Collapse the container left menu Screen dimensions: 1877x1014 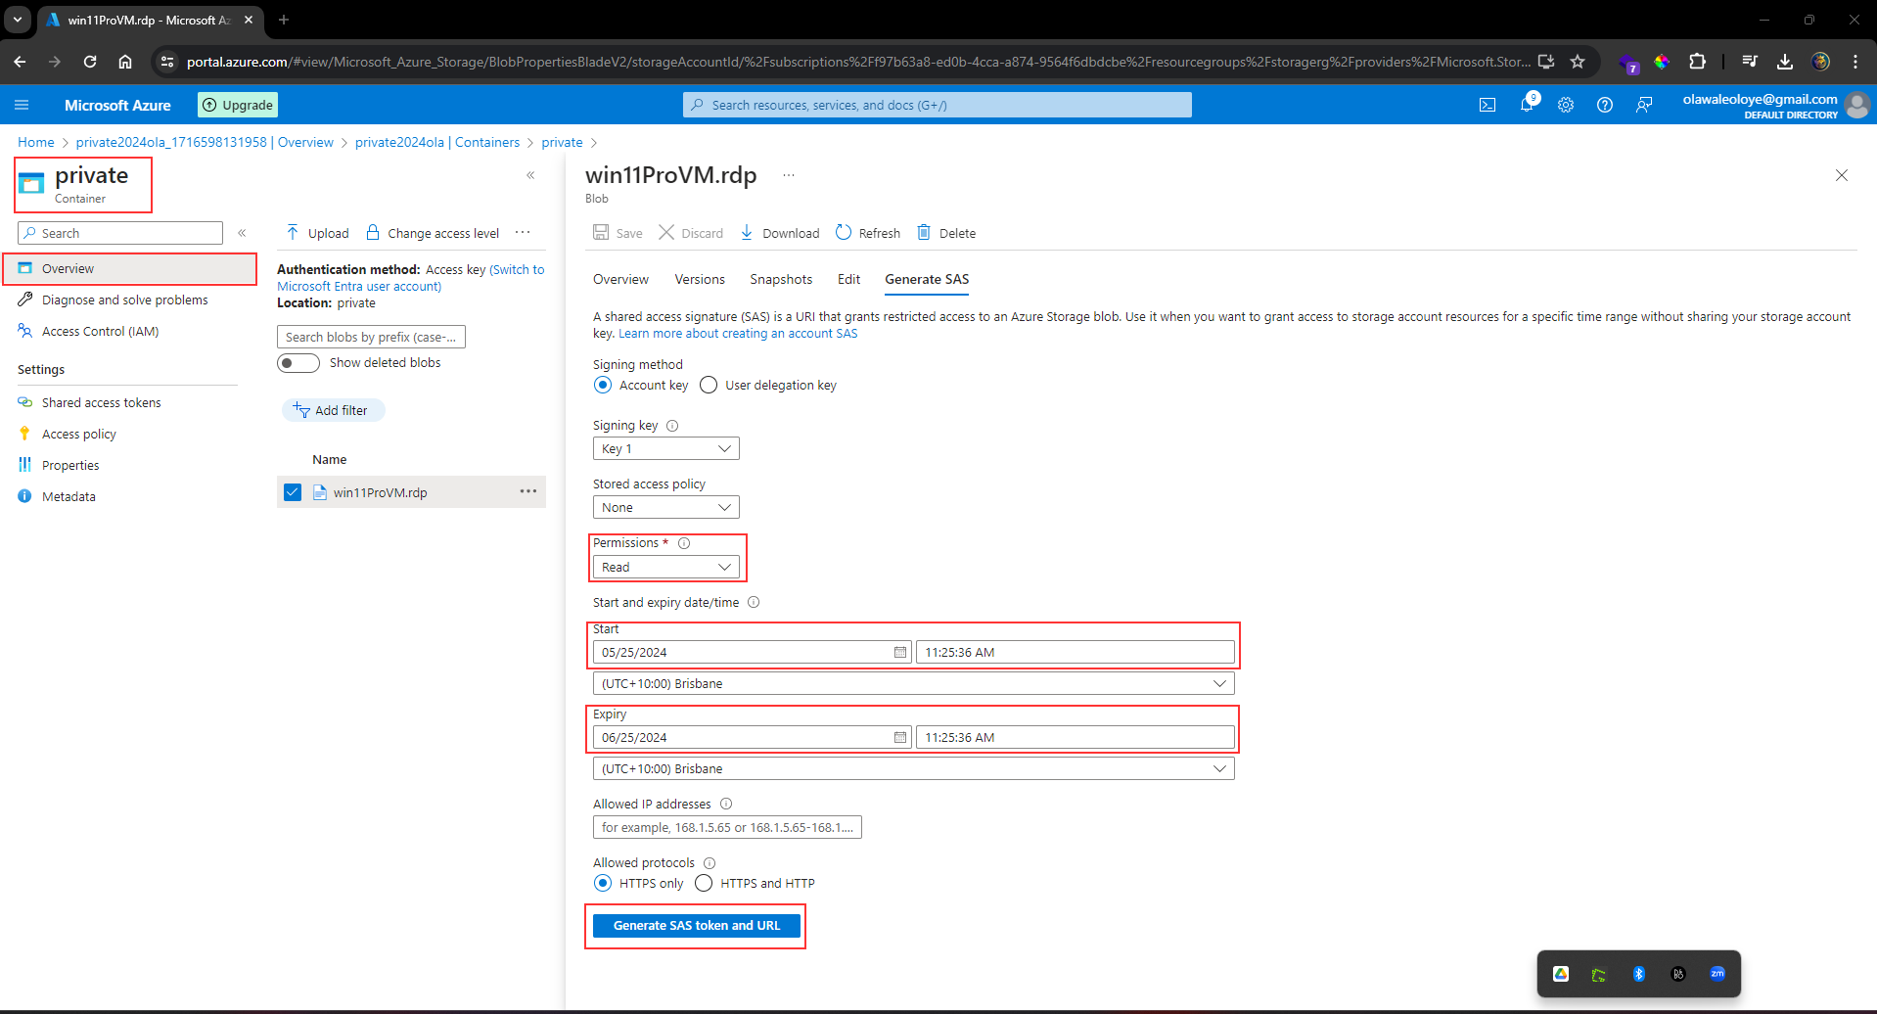coord(242,233)
